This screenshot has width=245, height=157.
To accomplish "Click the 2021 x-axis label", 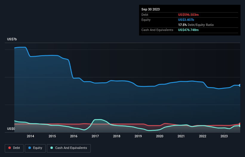I will coord(181,136).
